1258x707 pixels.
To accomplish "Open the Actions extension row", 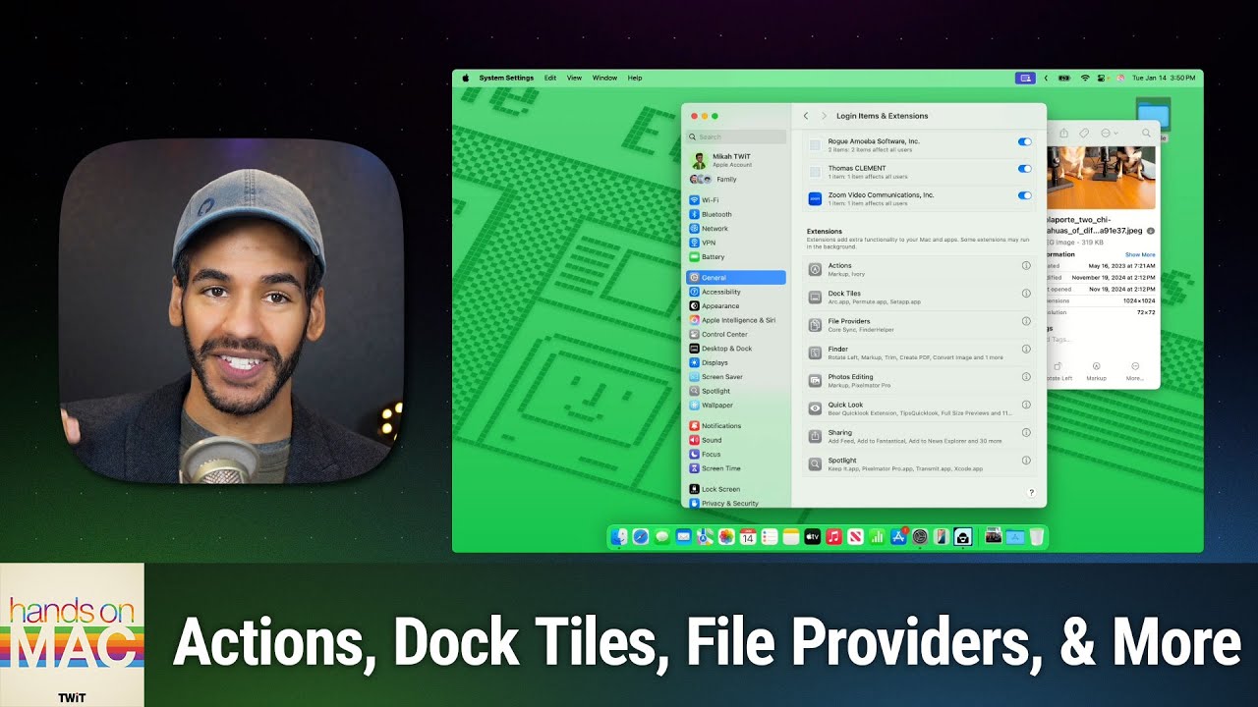I will pyautogui.click(x=919, y=269).
